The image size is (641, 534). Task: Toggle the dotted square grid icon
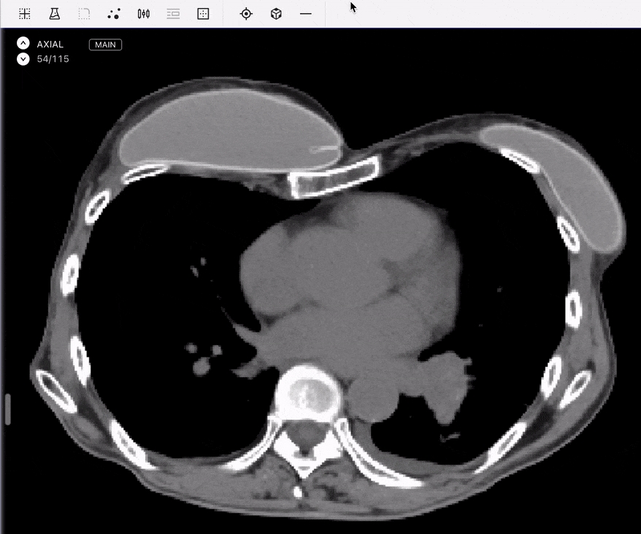pyautogui.click(x=204, y=14)
